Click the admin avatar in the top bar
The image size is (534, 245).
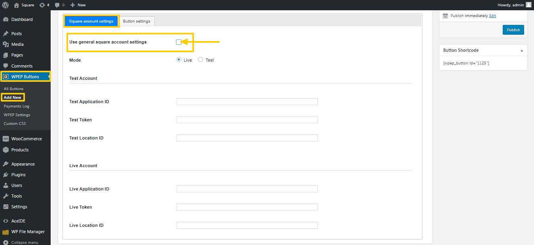pos(528,5)
